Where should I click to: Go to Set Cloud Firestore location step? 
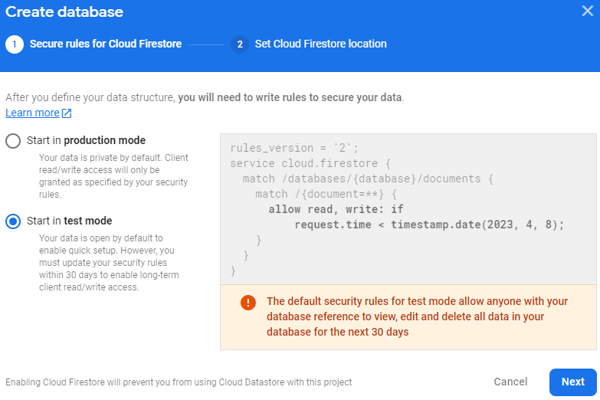320,44
